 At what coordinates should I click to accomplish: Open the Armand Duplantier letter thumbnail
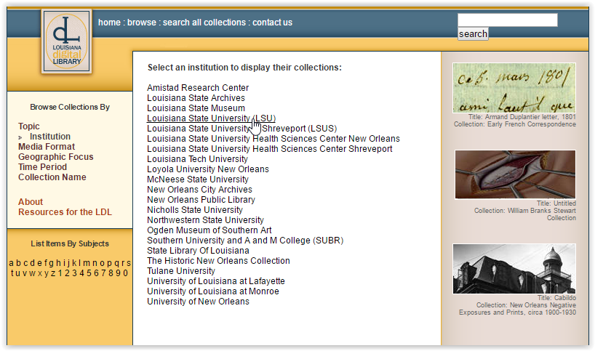coord(514,88)
